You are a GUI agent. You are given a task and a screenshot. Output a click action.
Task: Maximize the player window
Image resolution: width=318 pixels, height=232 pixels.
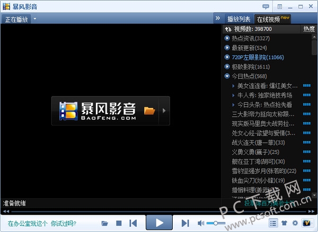point(301,7)
